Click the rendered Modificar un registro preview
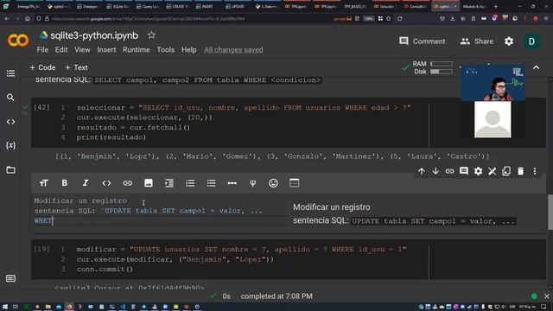 (332, 207)
